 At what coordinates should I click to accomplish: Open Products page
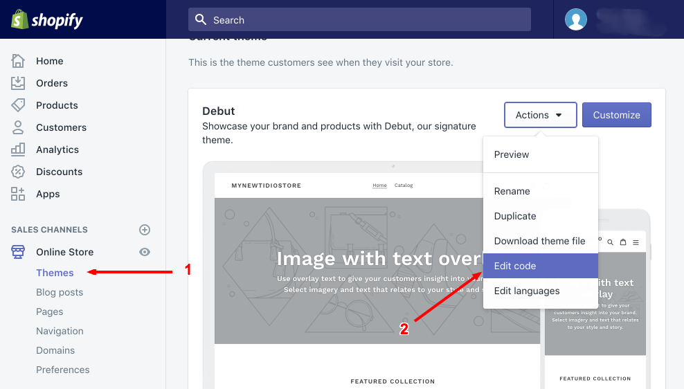click(57, 105)
